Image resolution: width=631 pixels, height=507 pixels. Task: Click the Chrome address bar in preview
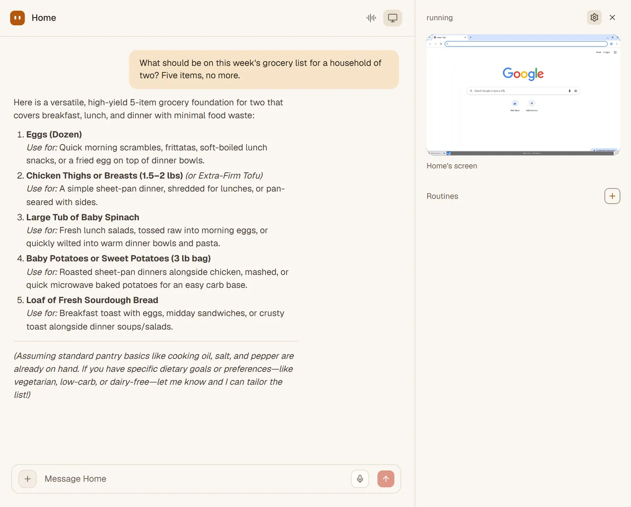tap(526, 44)
